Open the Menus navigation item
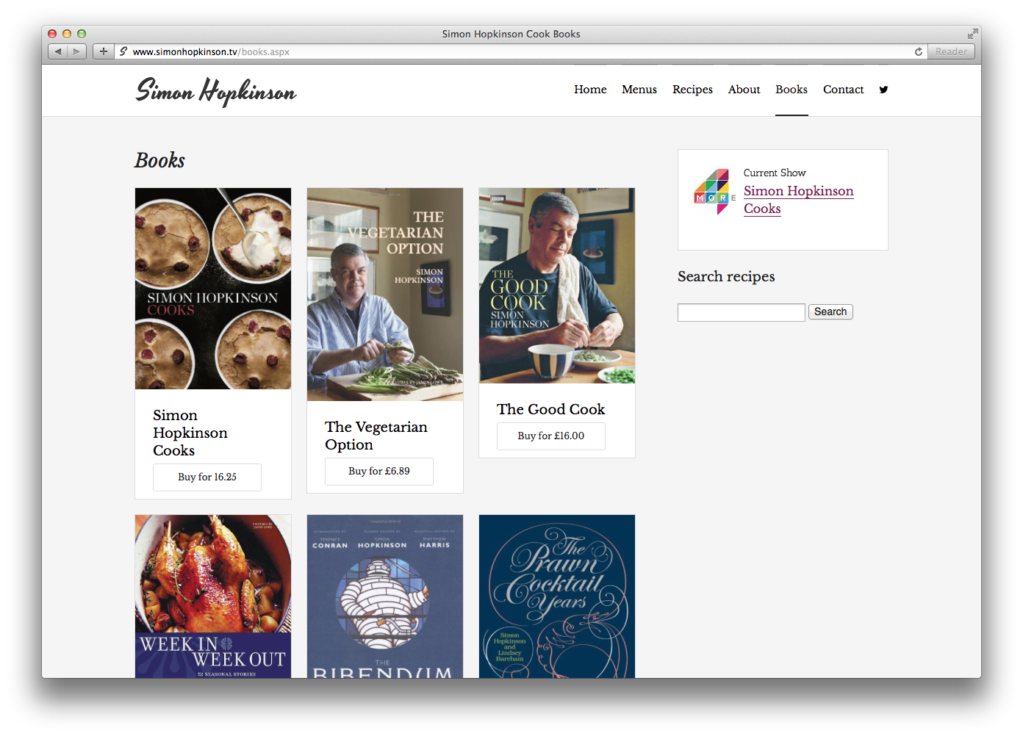 coord(639,90)
